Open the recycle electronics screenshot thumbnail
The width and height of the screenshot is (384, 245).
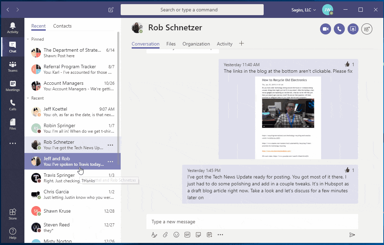[288, 118]
